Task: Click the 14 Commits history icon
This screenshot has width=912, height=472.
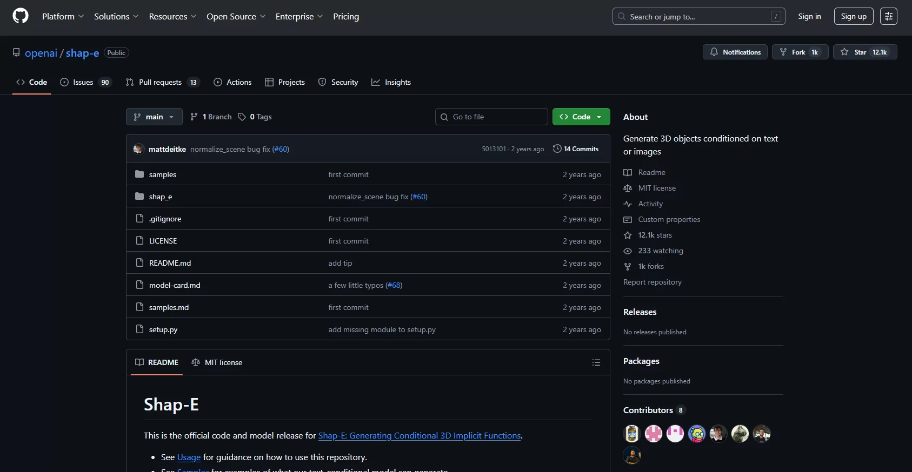Action: click(x=557, y=149)
